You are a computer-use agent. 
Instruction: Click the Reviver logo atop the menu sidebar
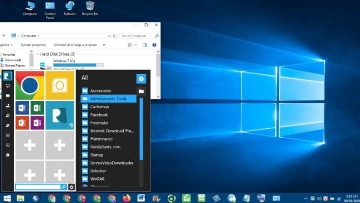coord(7,76)
